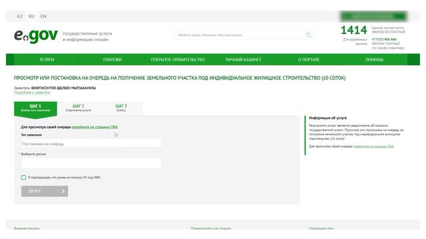The height and width of the screenshot is (239, 426).
Task: Click the Информация об услуге heading
Action: tap(327, 118)
